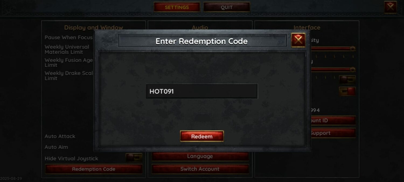Select Switch Account
404x182 pixels.
[200, 169]
